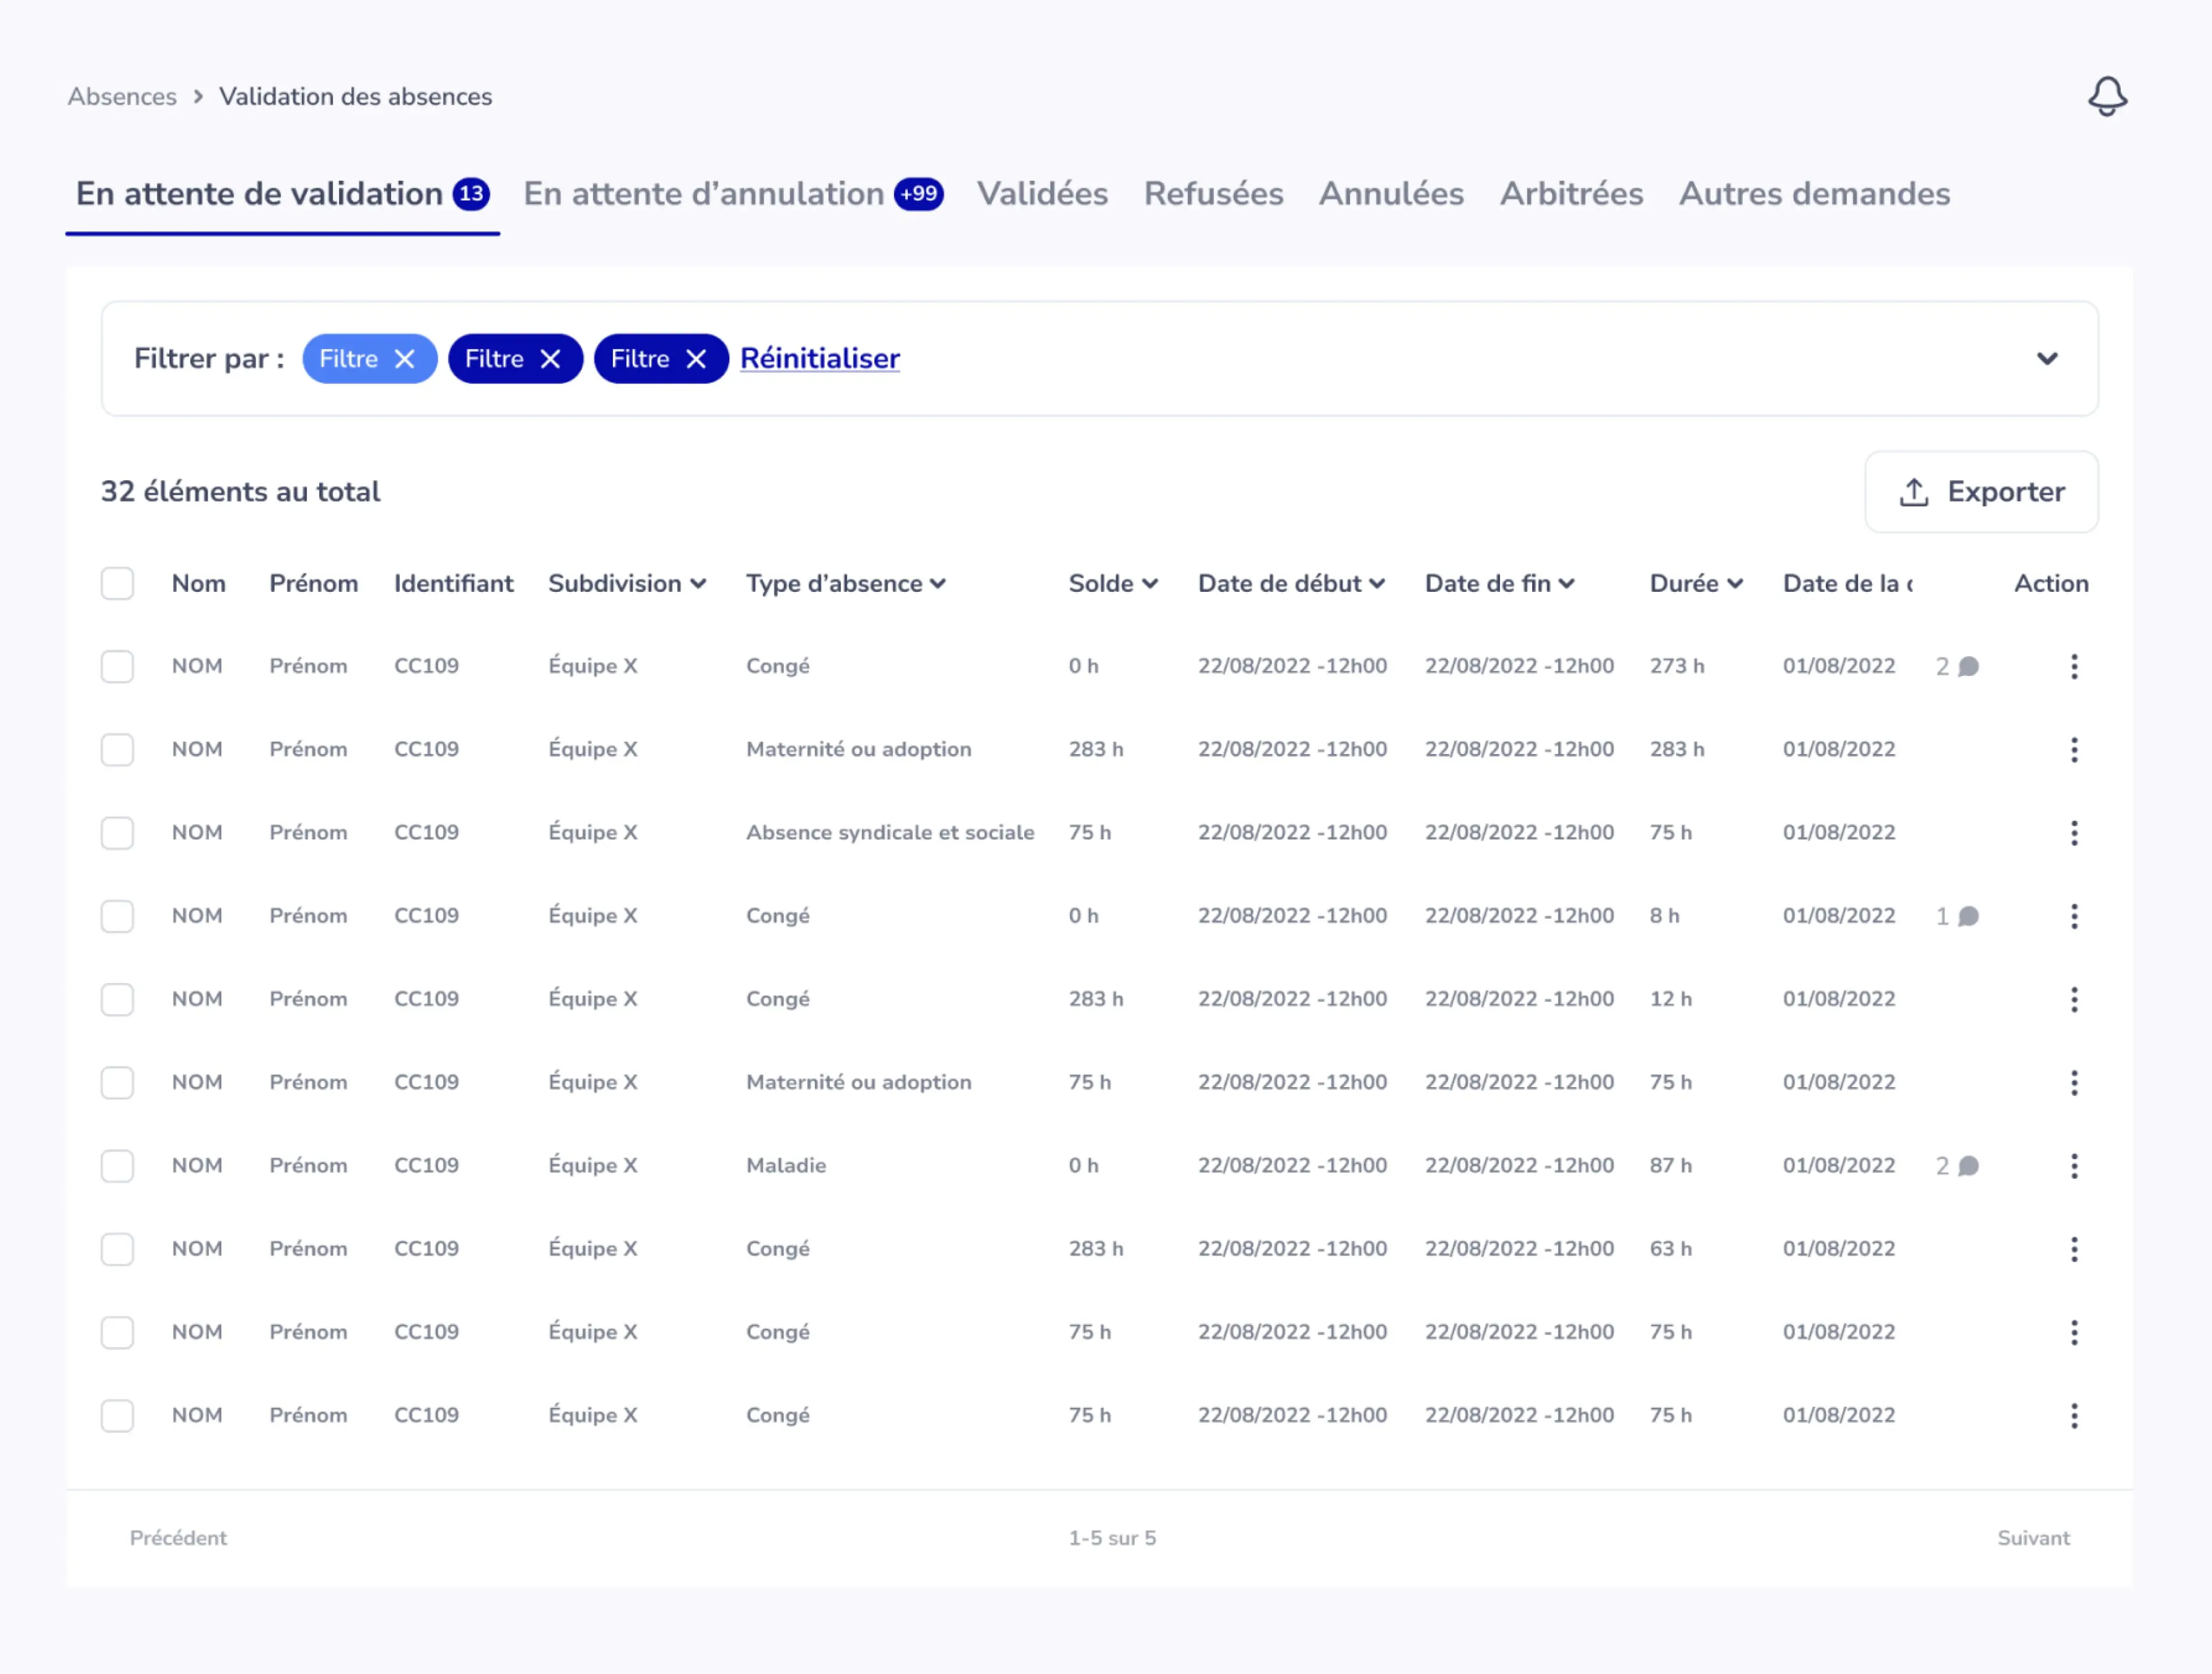Reset filters with Réinitialiser
The image size is (2212, 1674).
[x=819, y=359]
